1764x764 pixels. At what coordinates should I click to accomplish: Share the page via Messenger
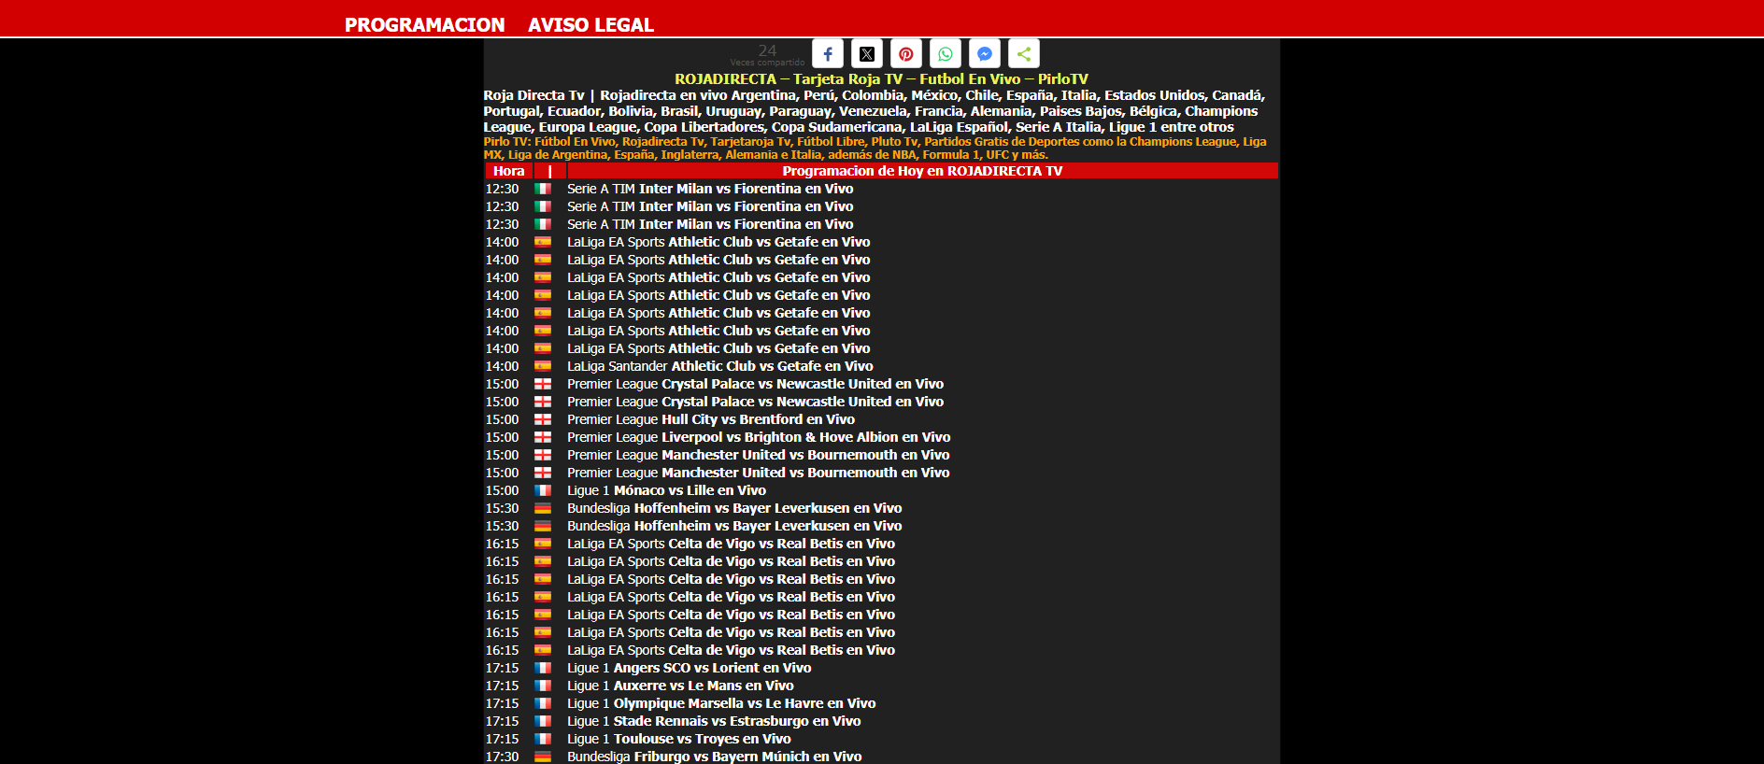tap(985, 54)
